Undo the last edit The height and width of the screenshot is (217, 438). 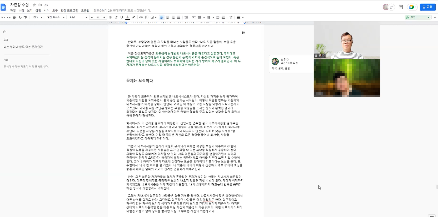(3, 17)
